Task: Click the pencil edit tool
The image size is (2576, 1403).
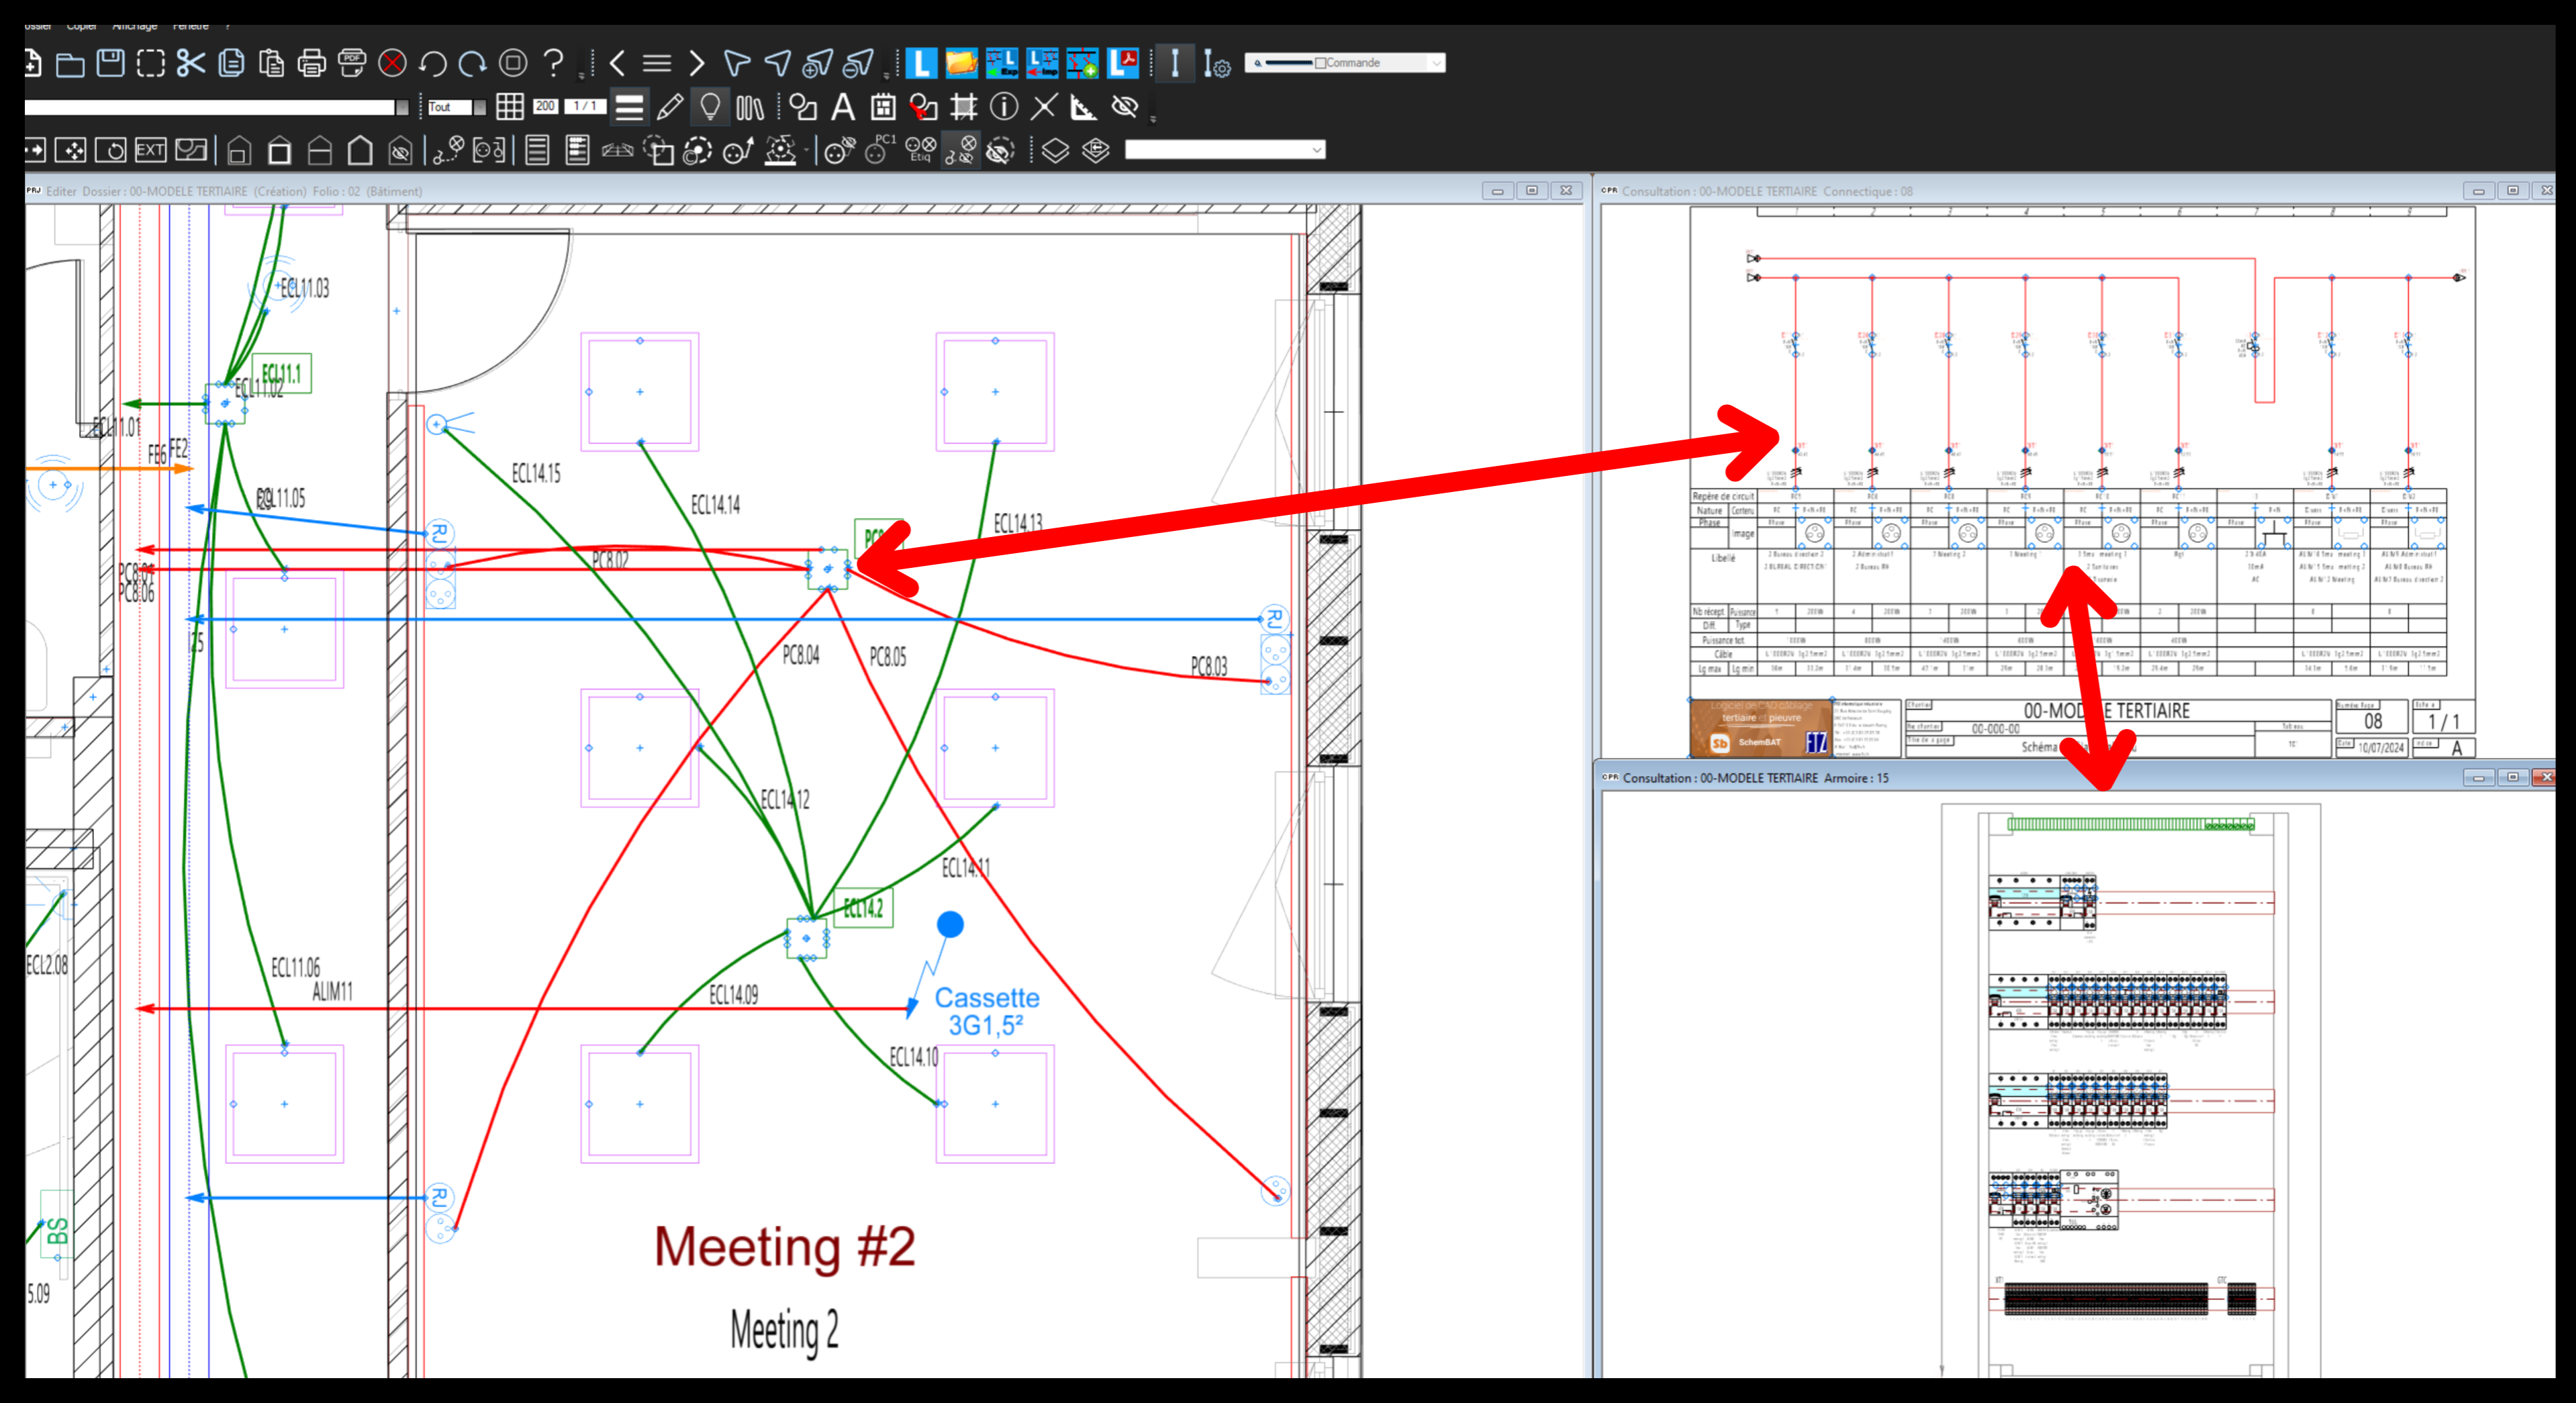Action: 670,106
